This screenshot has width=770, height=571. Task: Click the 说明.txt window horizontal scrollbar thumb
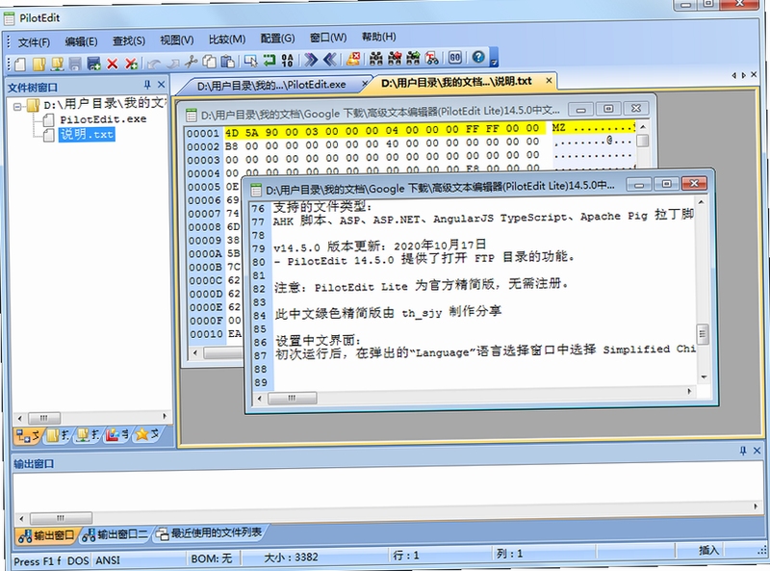pyautogui.click(x=292, y=398)
